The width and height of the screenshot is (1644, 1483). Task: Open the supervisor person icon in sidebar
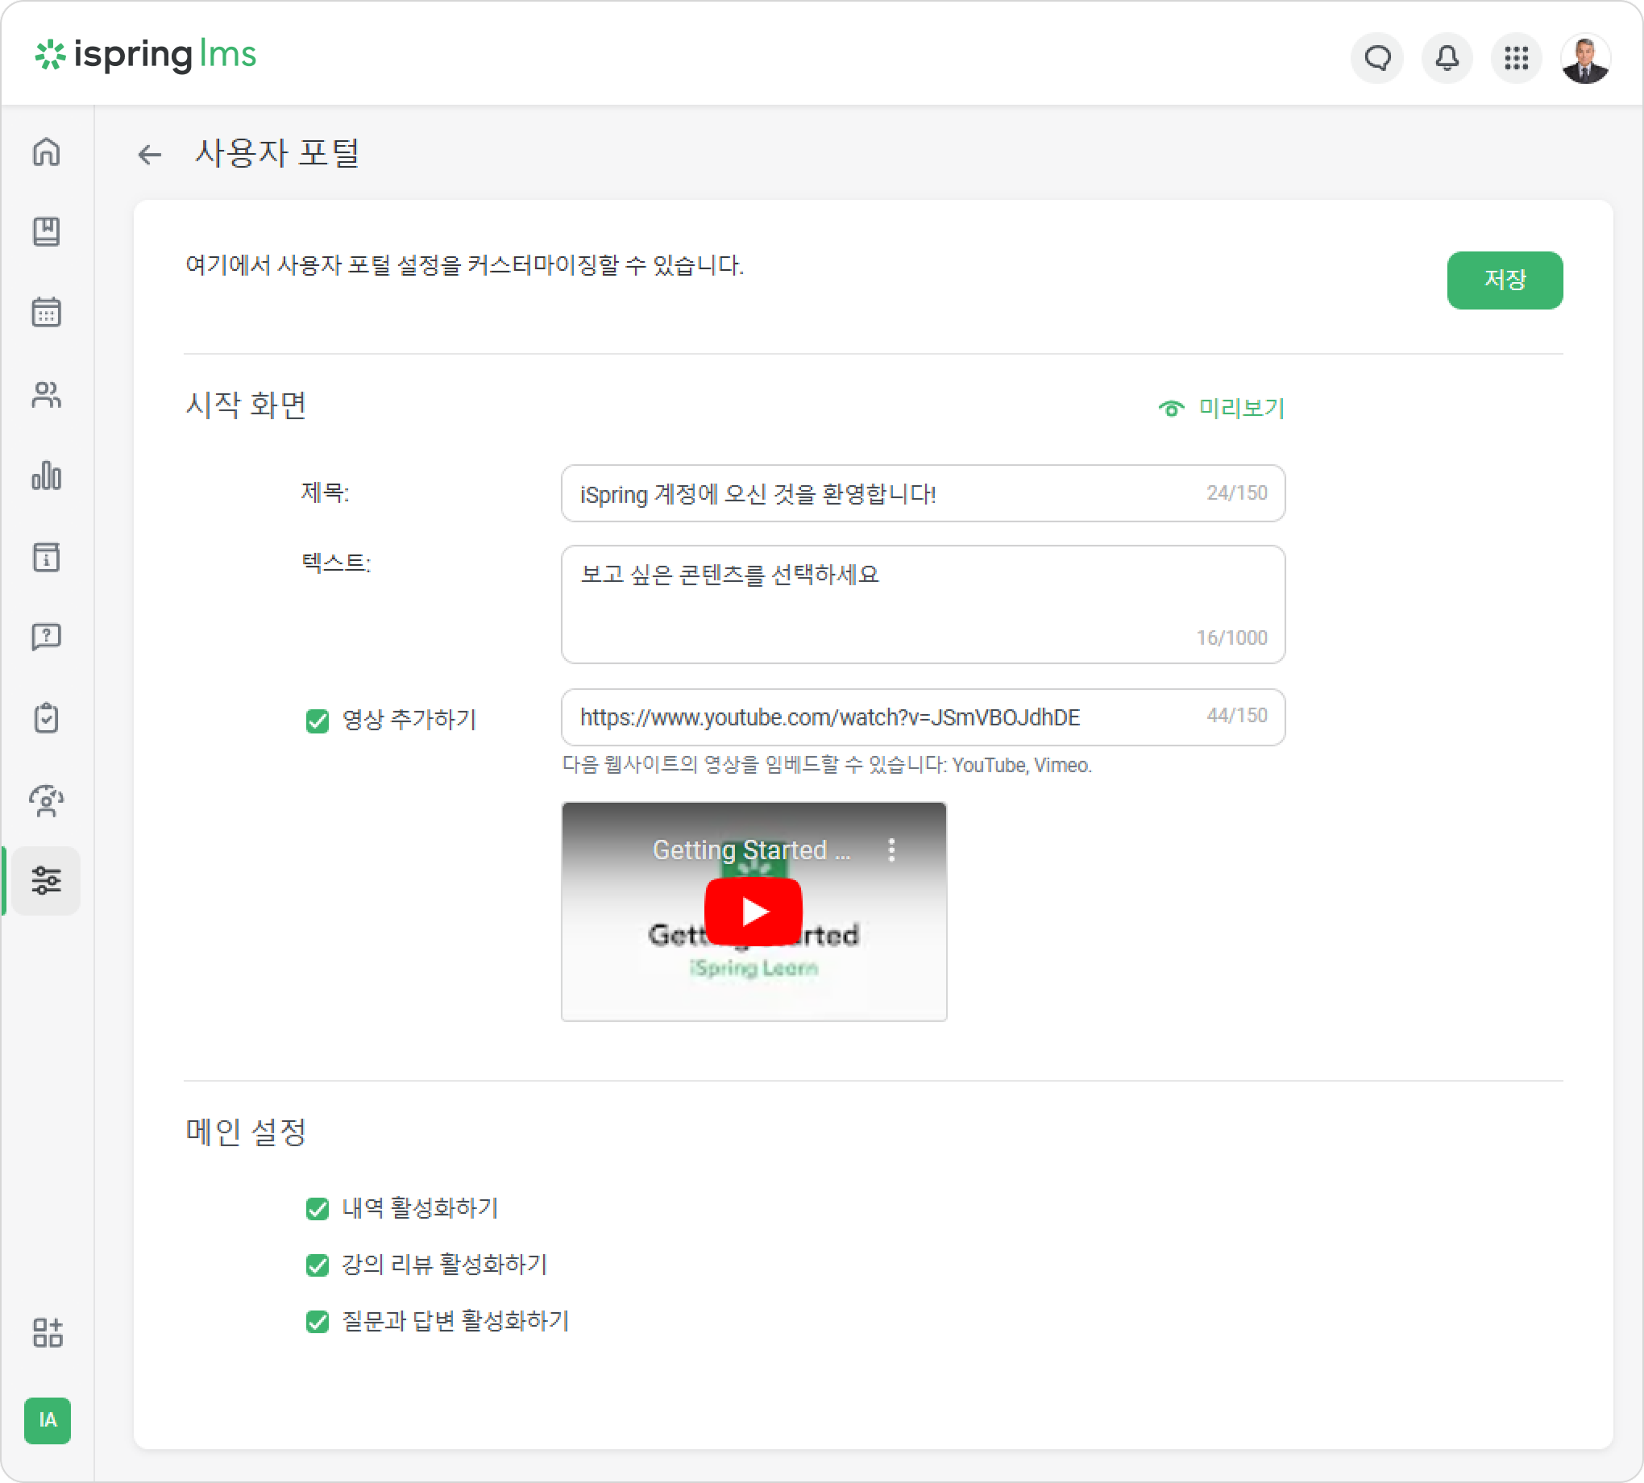click(47, 800)
